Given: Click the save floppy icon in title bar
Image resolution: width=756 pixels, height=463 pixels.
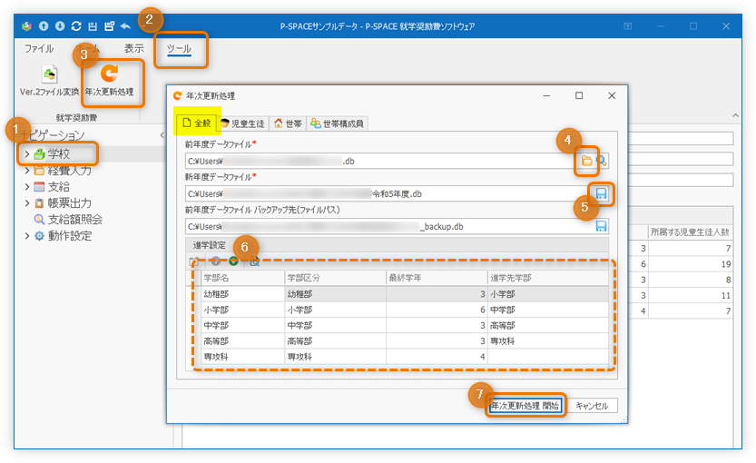Looking at the screenshot, I should click(x=93, y=26).
